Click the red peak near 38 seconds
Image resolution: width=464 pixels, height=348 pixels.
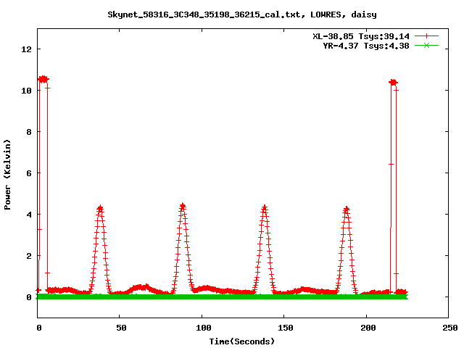[100, 209]
